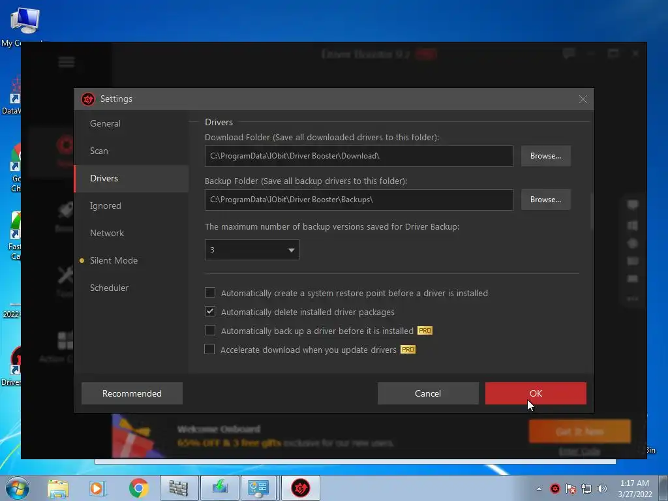Image resolution: width=668 pixels, height=501 pixels.
Task: Click PRO badge beside accelerate download option
Action: click(408, 350)
